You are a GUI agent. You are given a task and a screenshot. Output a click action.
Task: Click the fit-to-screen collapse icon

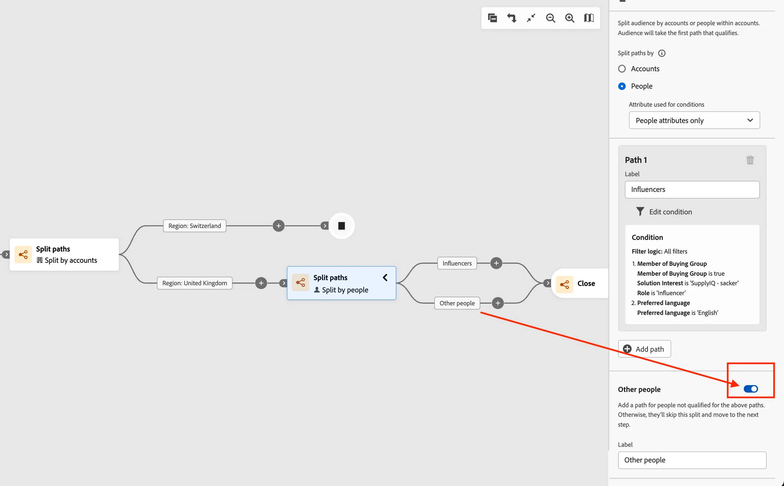click(x=531, y=18)
